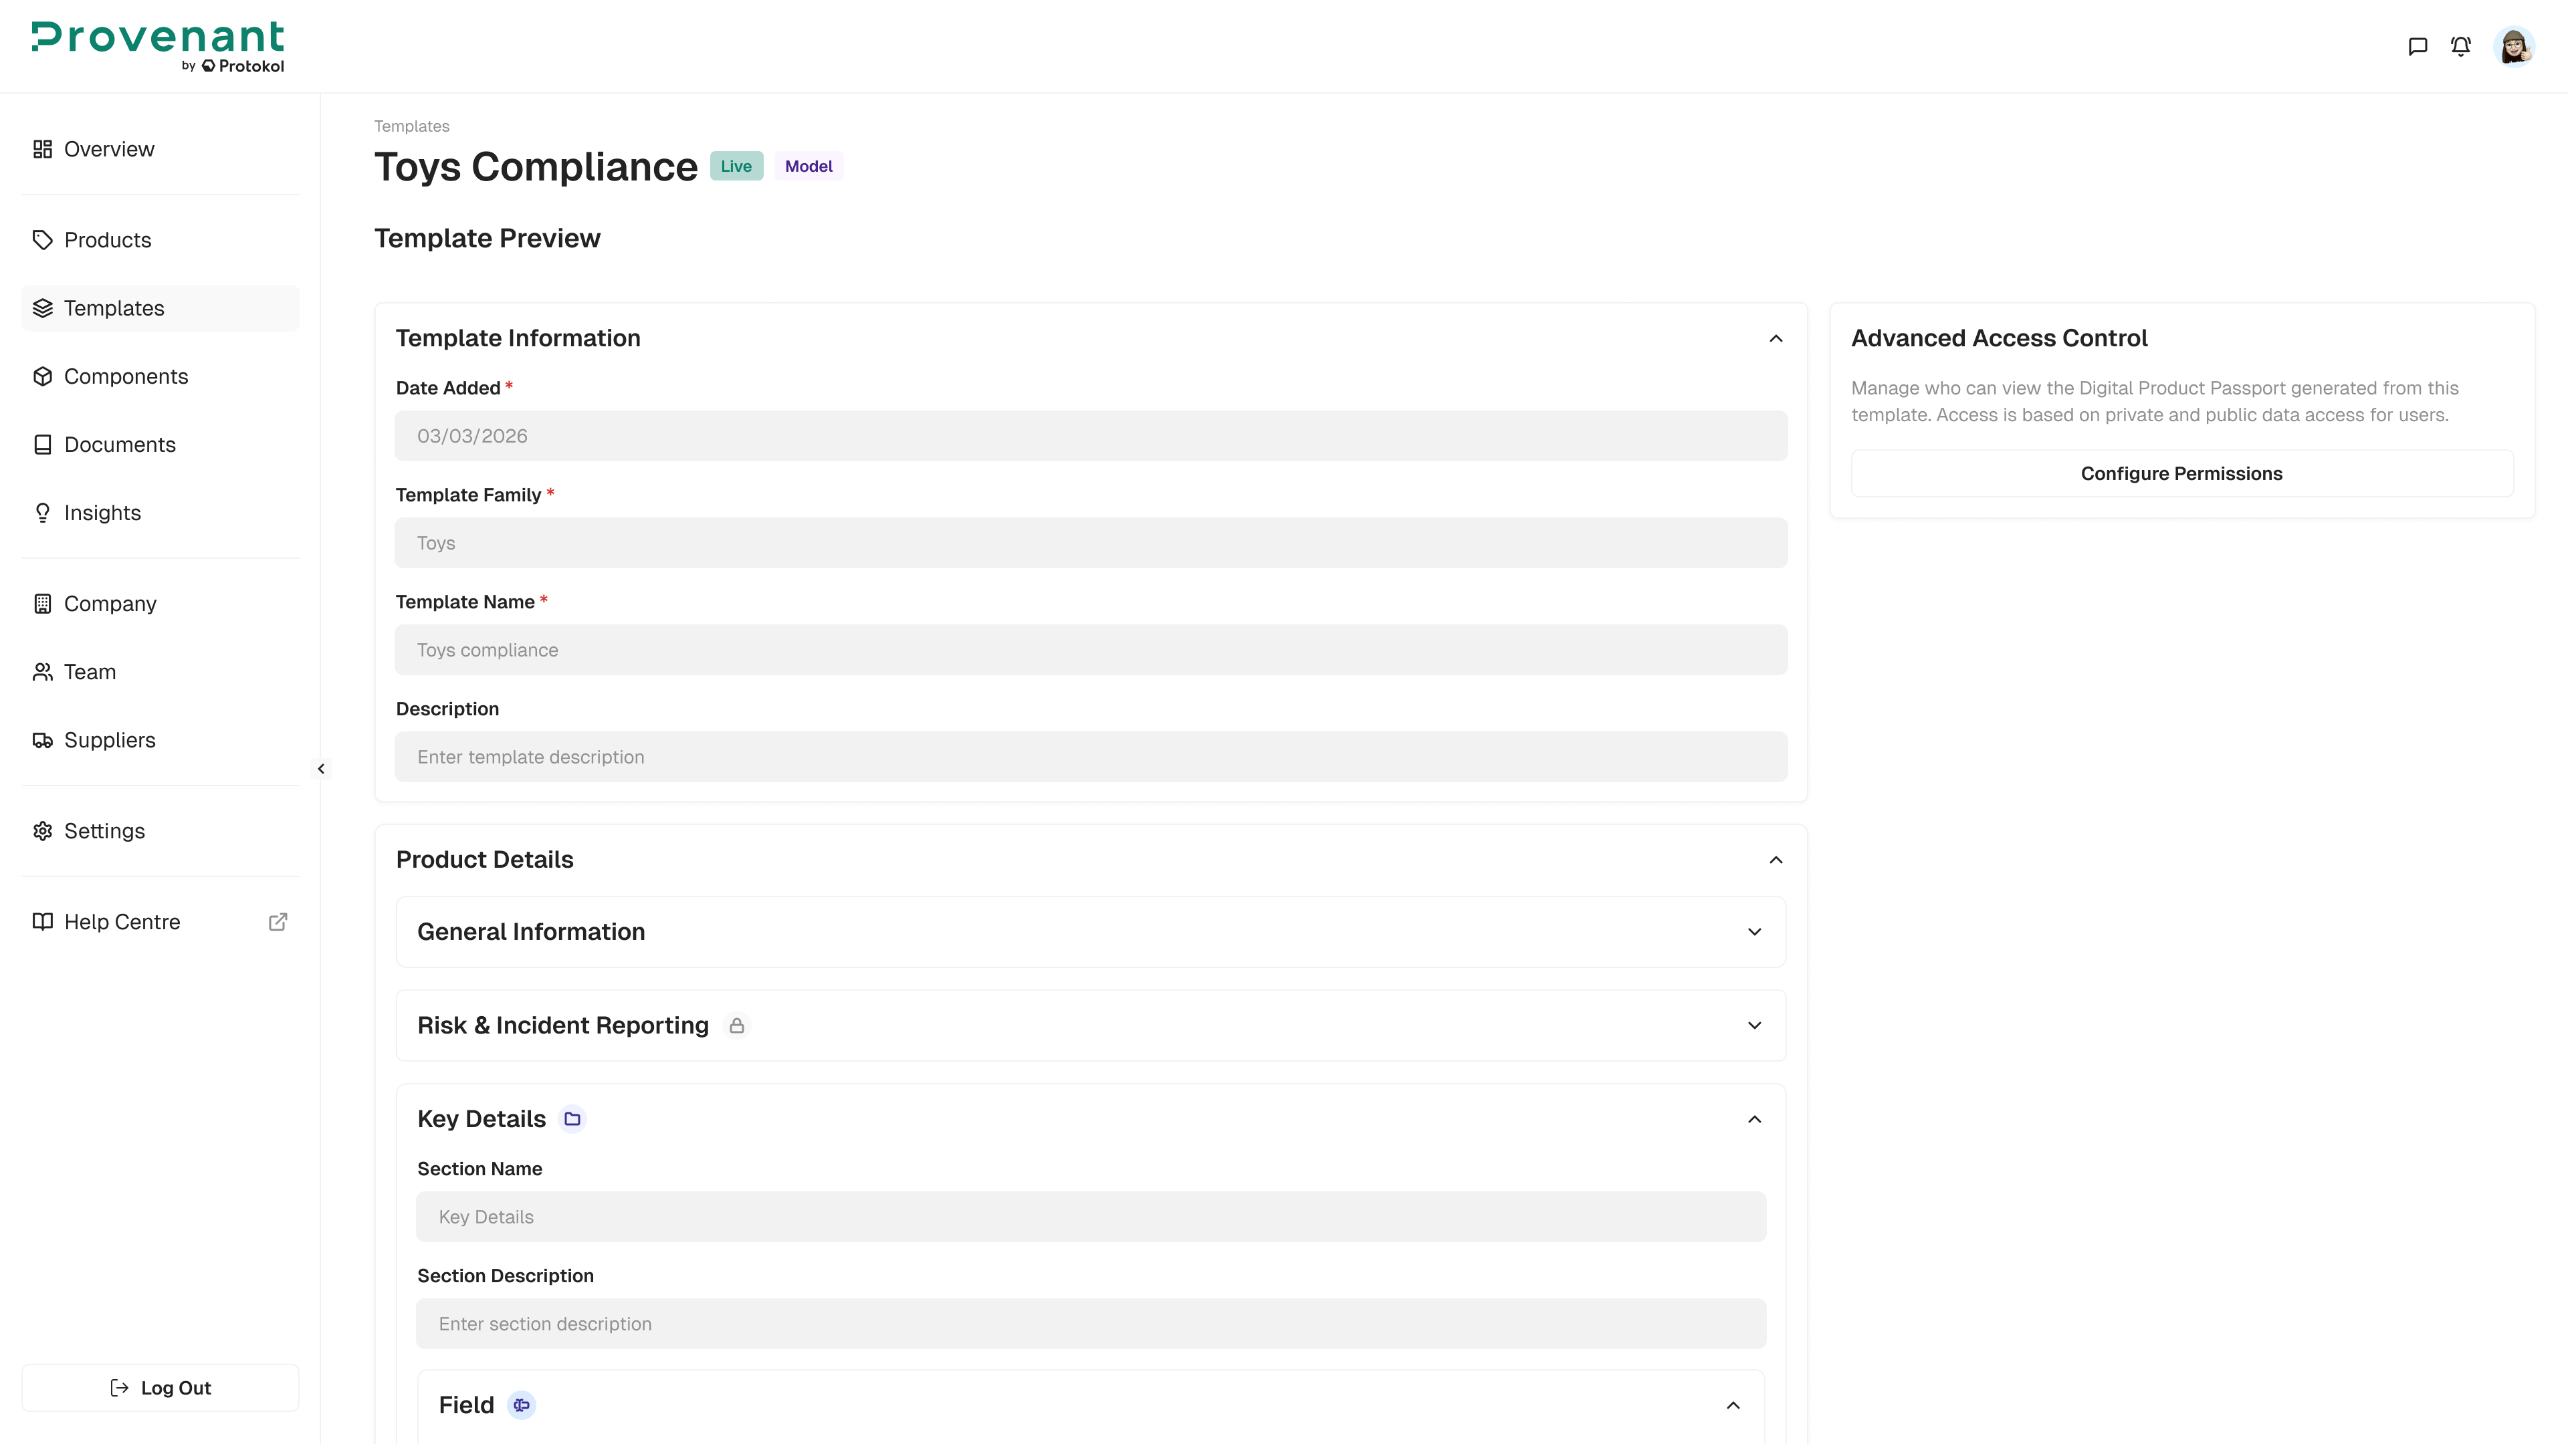Click the Provenant logo
The width and height of the screenshot is (2568, 1444).
coord(158,47)
